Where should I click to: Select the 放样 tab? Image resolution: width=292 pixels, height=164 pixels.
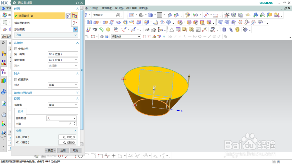[x=20, y=111]
